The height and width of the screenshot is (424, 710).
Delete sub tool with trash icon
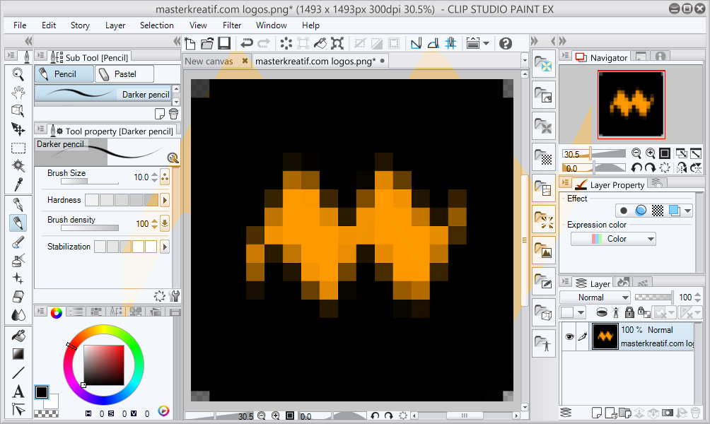pos(173,114)
